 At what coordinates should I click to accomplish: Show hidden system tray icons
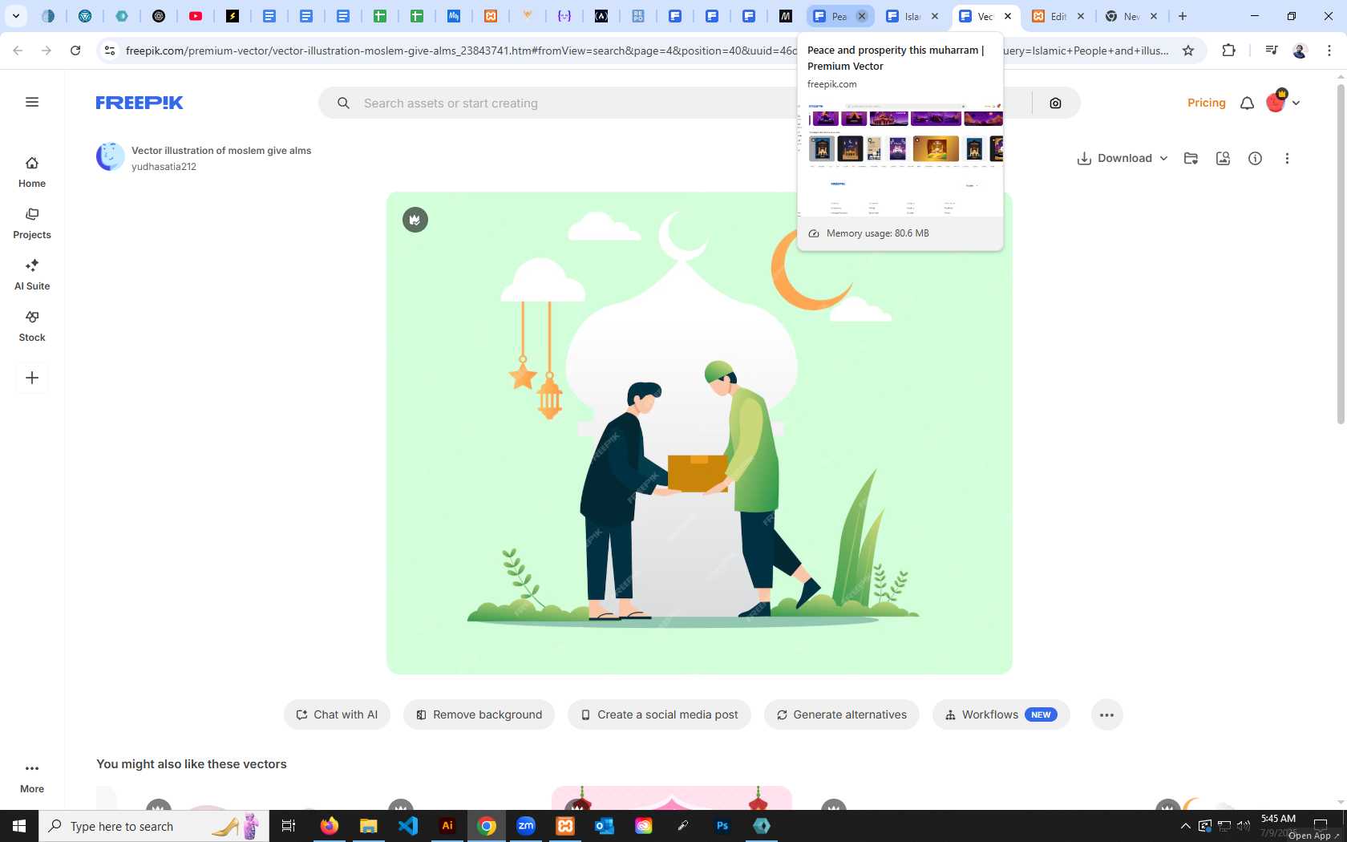coord(1185,826)
